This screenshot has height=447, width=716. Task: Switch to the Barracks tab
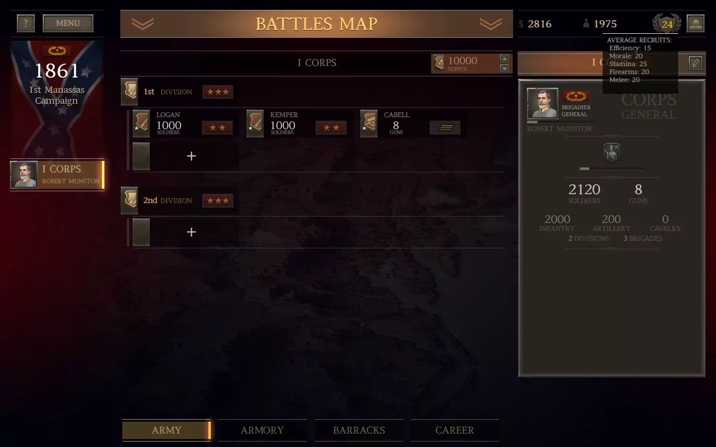point(359,430)
